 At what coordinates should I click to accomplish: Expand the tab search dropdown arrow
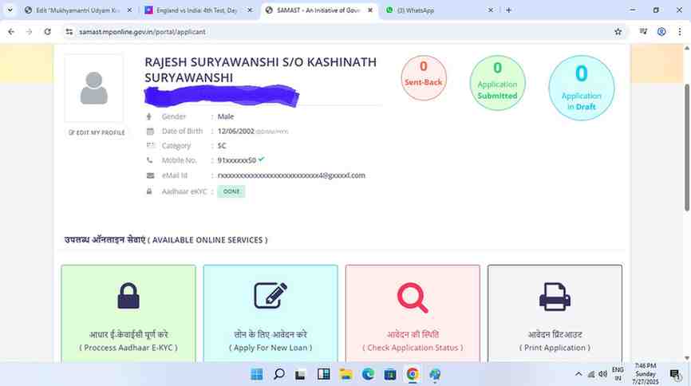click(10, 10)
